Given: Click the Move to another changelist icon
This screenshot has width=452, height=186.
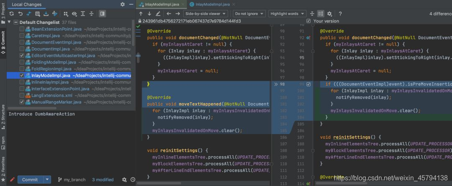Looking at the screenshot, I should [54, 13].
